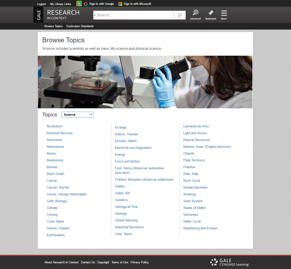Screen dimensions: 291x269
Task: Open Copyright footer link
Action: [x=103, y=262]
